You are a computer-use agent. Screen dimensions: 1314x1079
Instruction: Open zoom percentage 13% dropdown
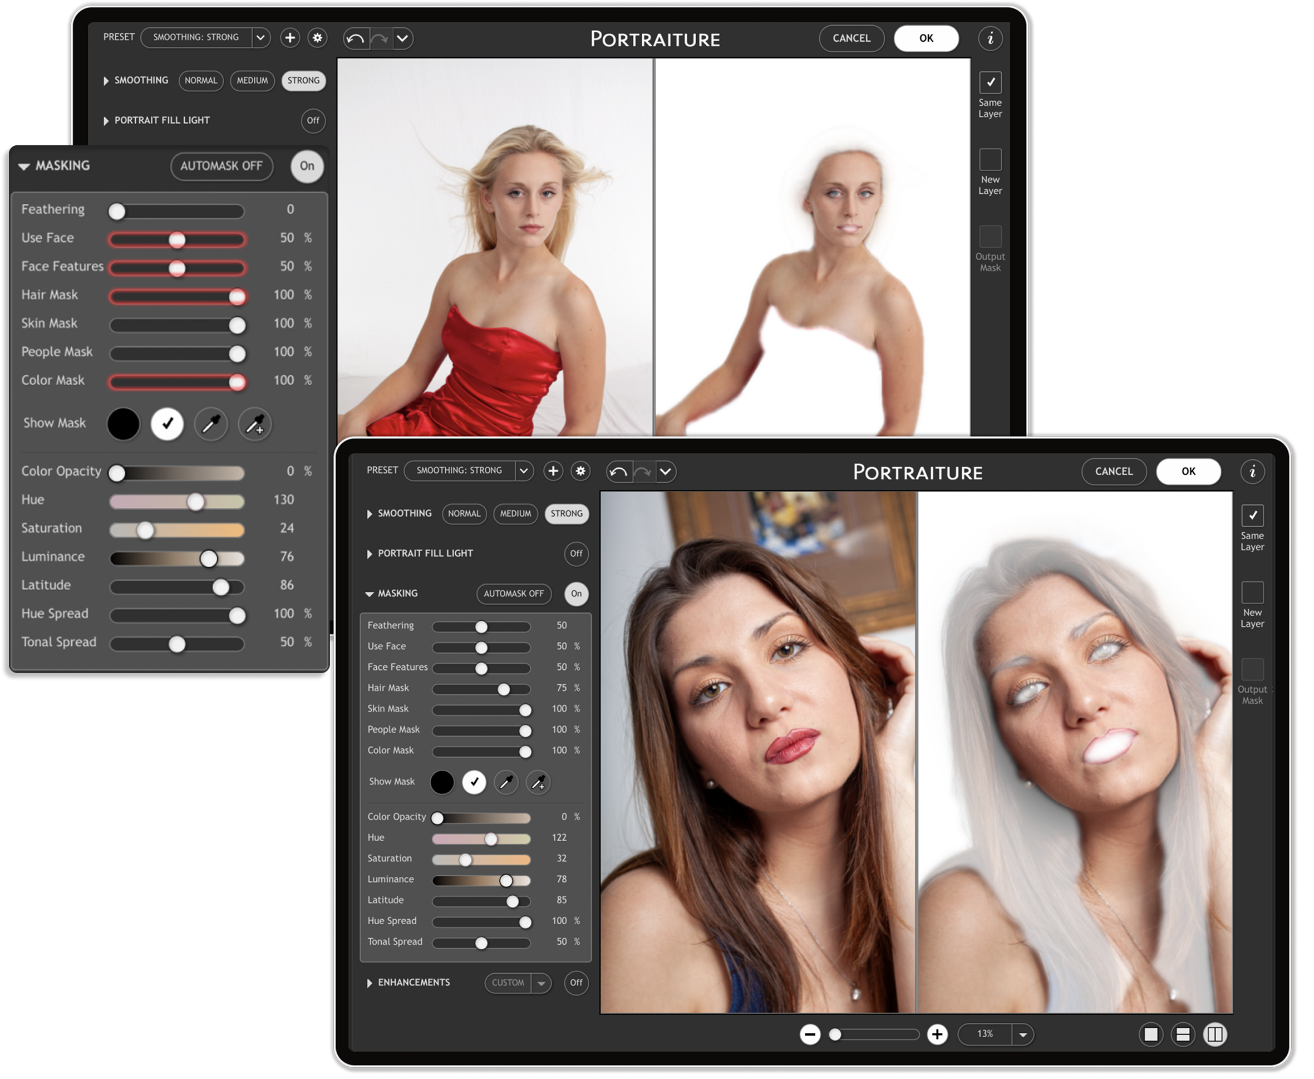click(x=1022, y=1034)
